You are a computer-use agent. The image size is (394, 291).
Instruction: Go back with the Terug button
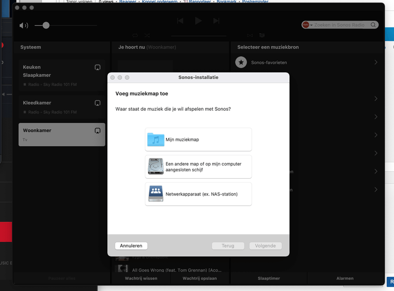point(228,246)
